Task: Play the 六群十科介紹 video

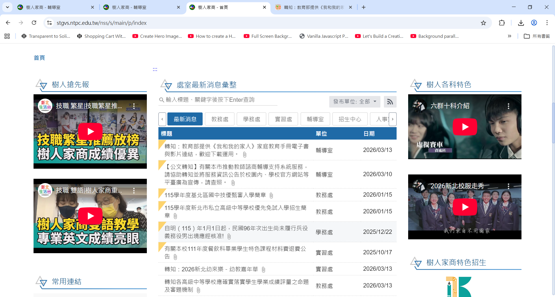Action: coord(465,127)
